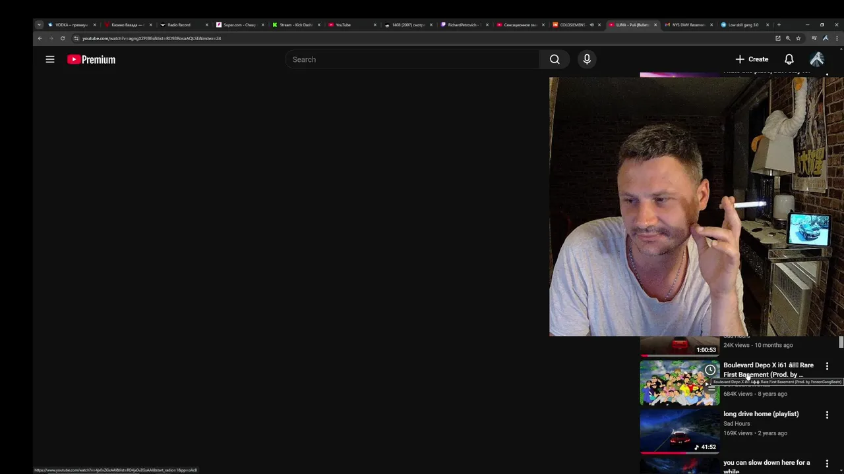The width and height of the screenshot is (844, 474).
Task: Click the search magnifier button
Action: click(555, 59)
